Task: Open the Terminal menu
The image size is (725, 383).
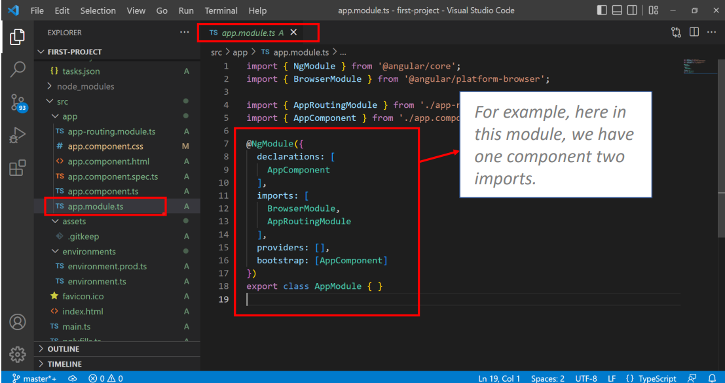Action: click(221, 10)
